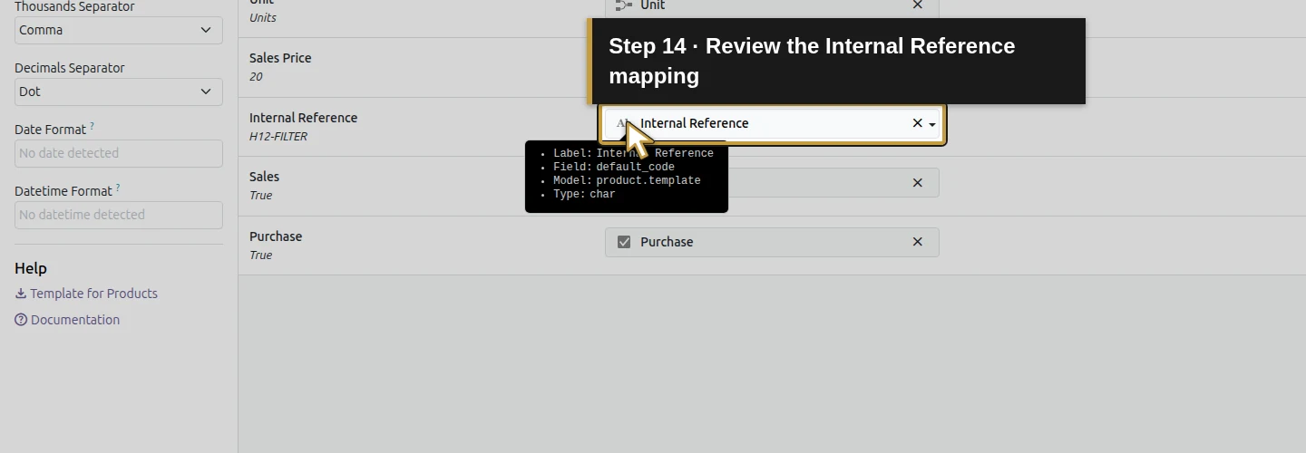
Task: Open the Date Format help tooltip mark
Action: [x=93, y=126]
